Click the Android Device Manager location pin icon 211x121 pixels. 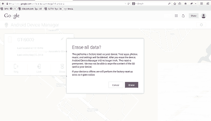(x=6, y=25)
